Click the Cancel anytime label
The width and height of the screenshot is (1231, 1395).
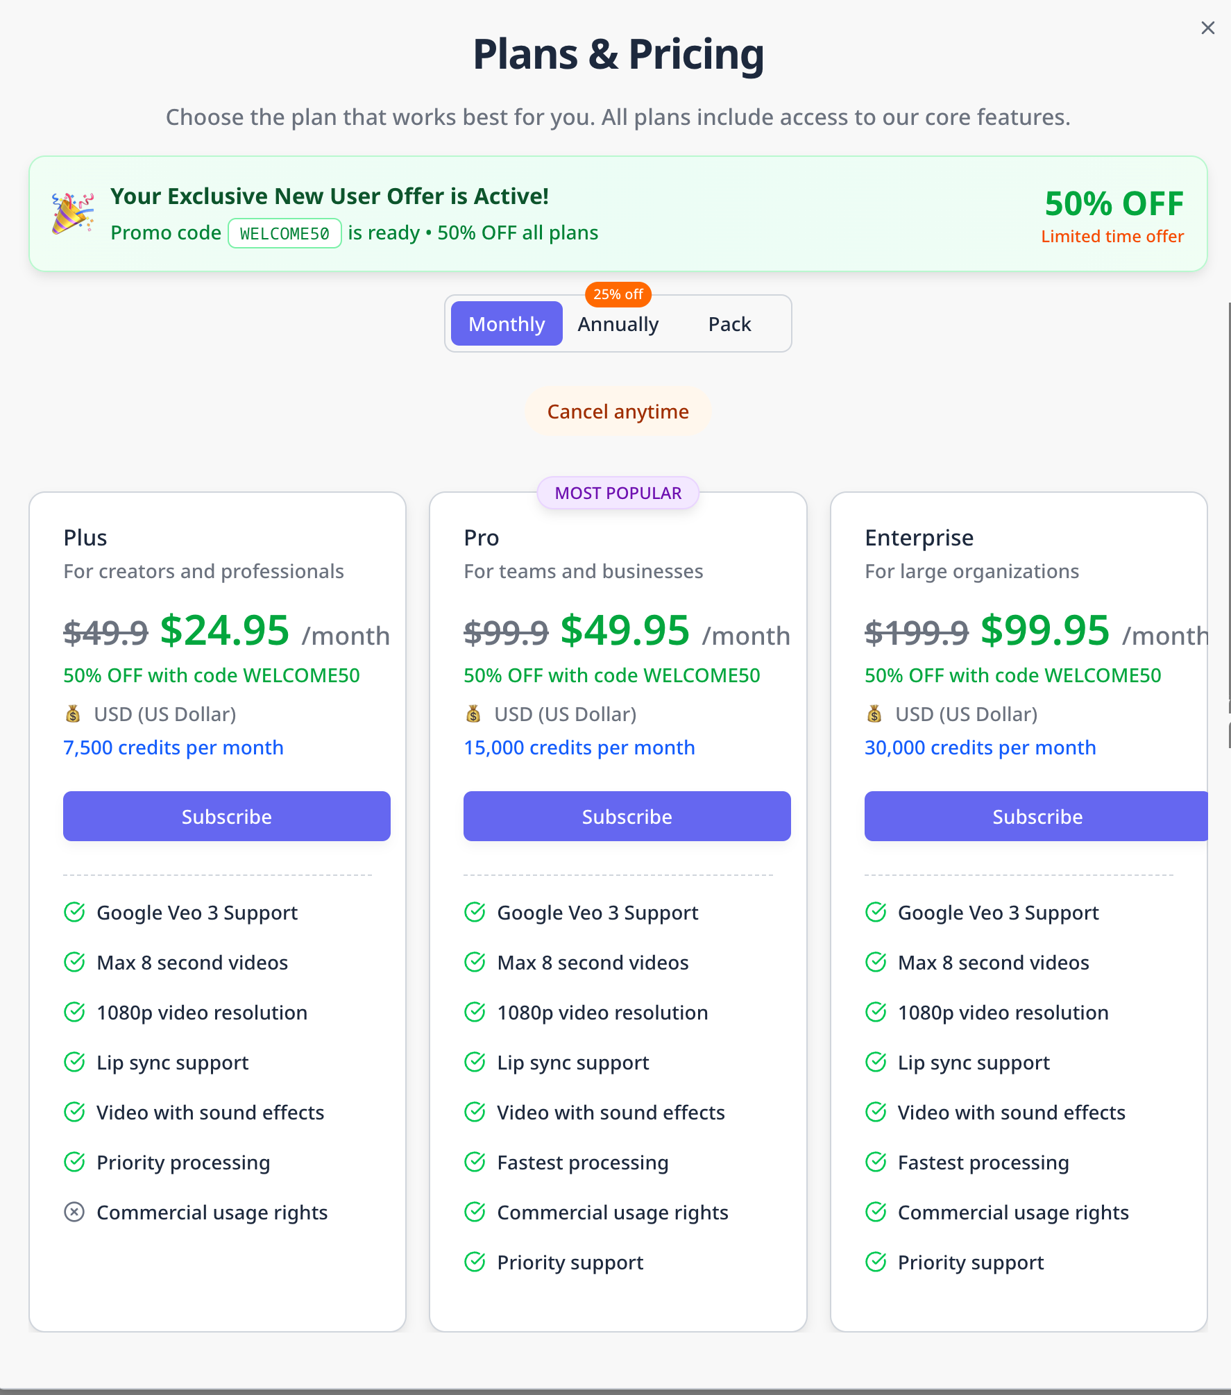point(618,412)
